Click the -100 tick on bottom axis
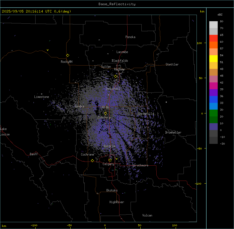Viewport: 234px width, 229px height. (34, 225)
